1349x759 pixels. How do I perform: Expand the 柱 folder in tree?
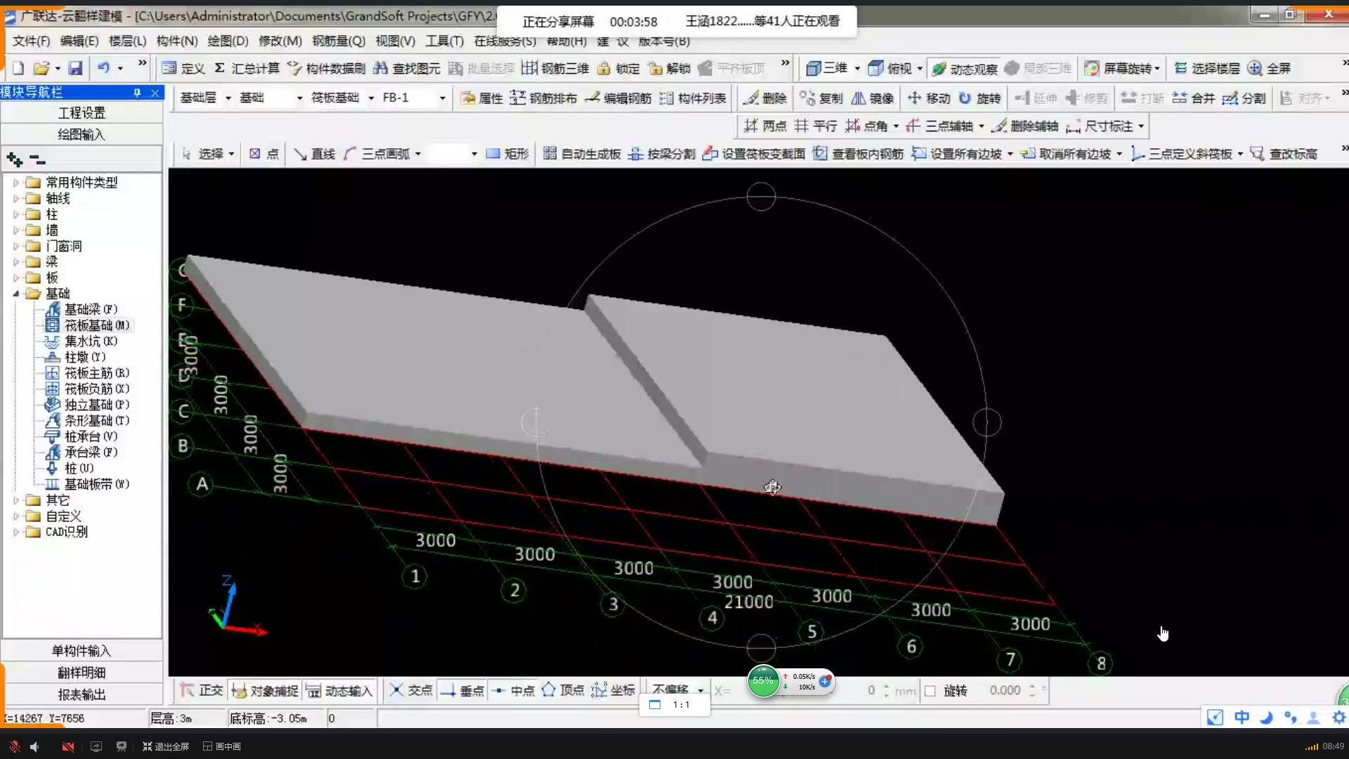pyautogui.click(x=16, y=214)
